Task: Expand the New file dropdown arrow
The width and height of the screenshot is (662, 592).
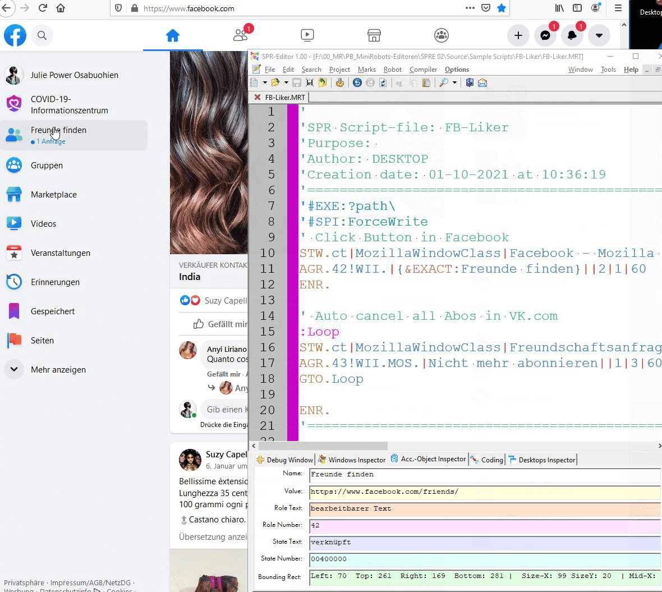Action: (x=265, y=82)
